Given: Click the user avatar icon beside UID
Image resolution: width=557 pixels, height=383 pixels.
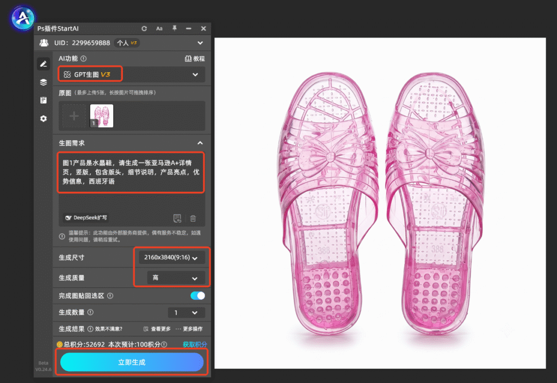Looking at the screenshot, I should tap(44, 43).
